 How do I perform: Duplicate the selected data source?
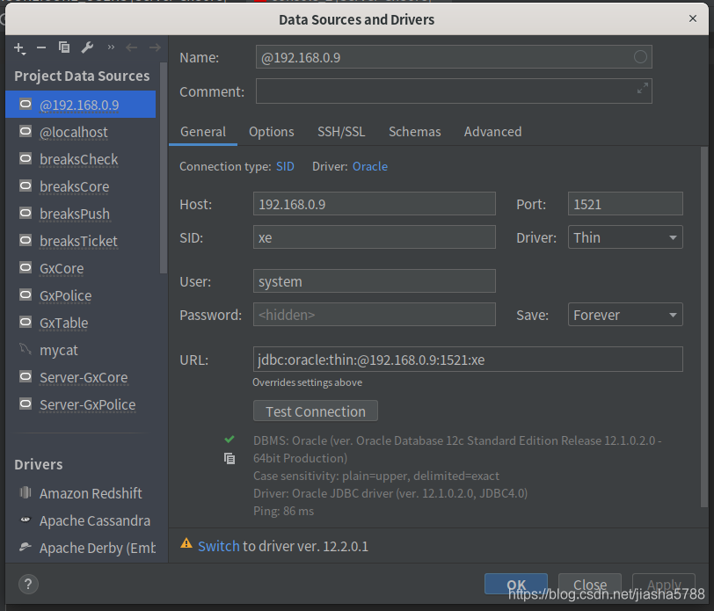tap(64, 47)
